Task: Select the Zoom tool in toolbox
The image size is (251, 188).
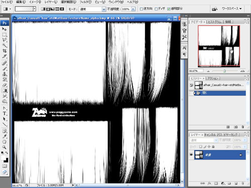Action: pos(5,147)
